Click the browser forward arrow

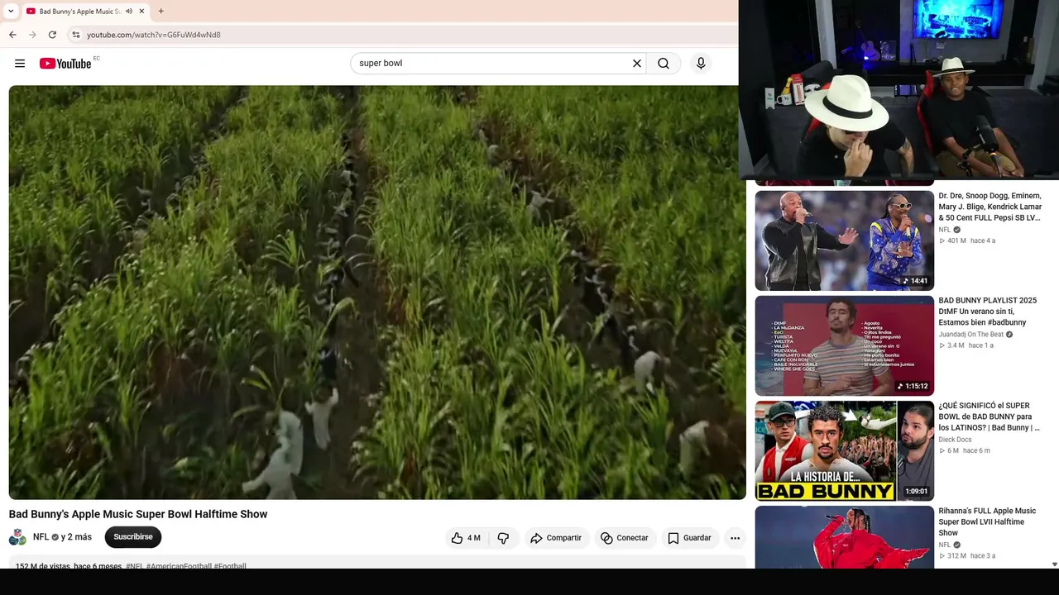[x=32, y=35]
